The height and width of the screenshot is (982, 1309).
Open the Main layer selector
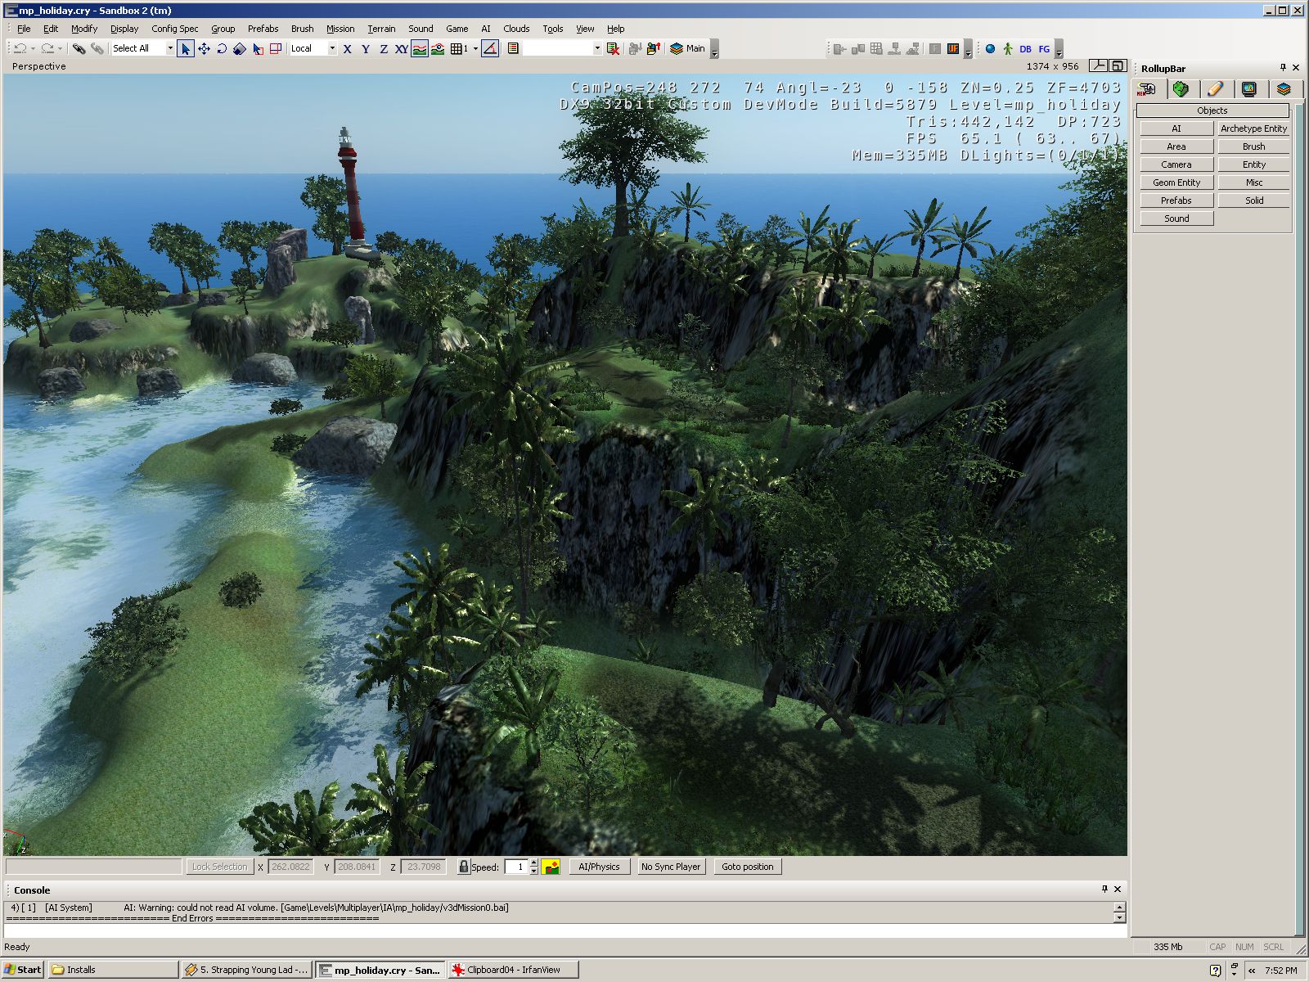click(x=687, y=49)
